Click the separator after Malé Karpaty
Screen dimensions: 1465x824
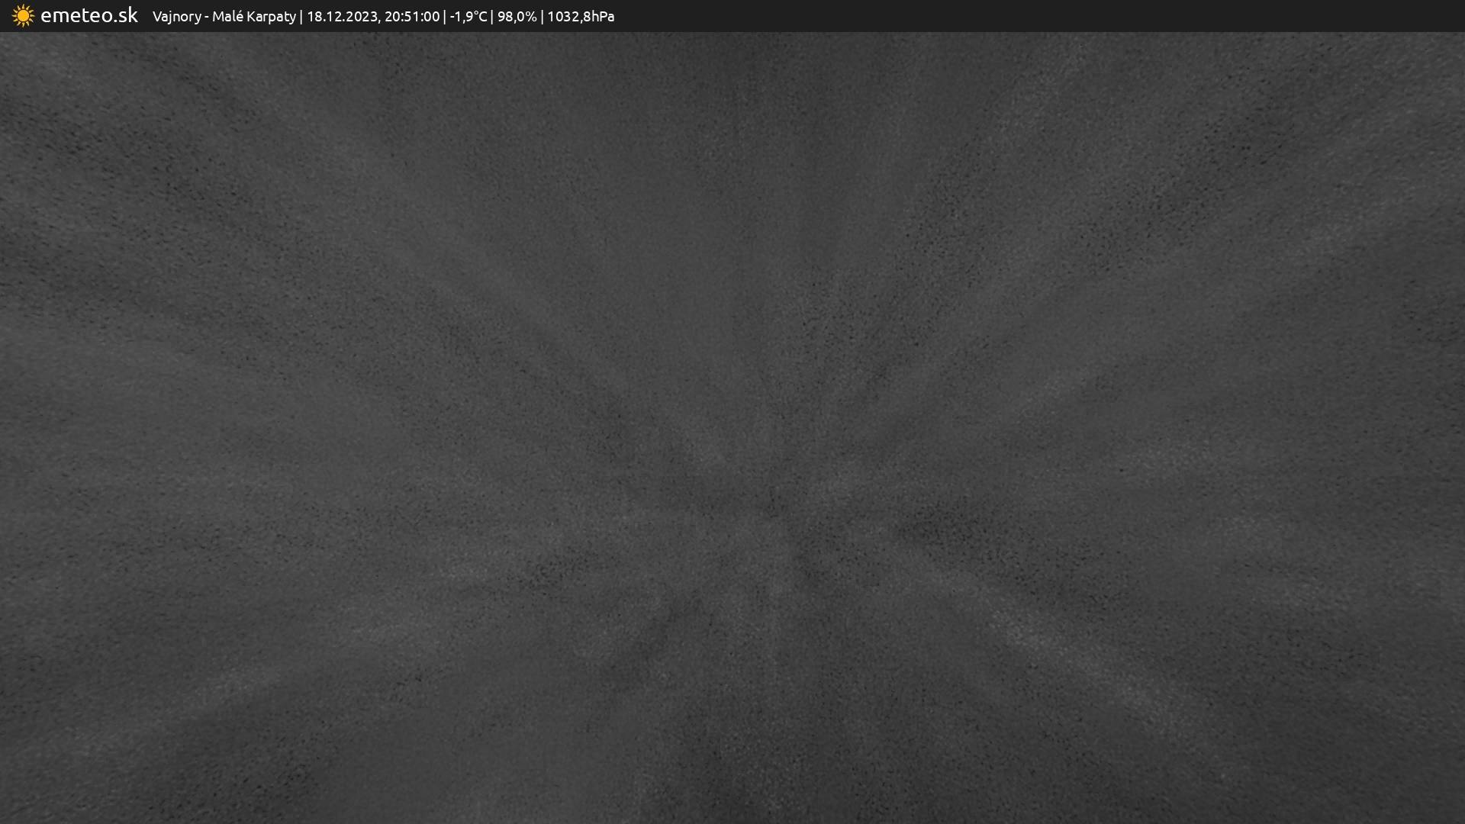301,16
